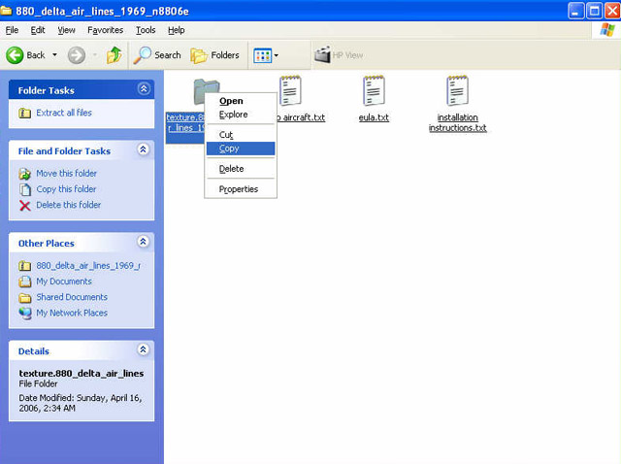Image resolution: width=621 pixels, height=464 pixels.
Task: Click the installation instructions.txt file name
Action: [457, 123]
